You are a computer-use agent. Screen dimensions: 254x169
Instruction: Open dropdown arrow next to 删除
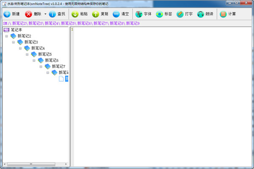[x=45, y=14]
